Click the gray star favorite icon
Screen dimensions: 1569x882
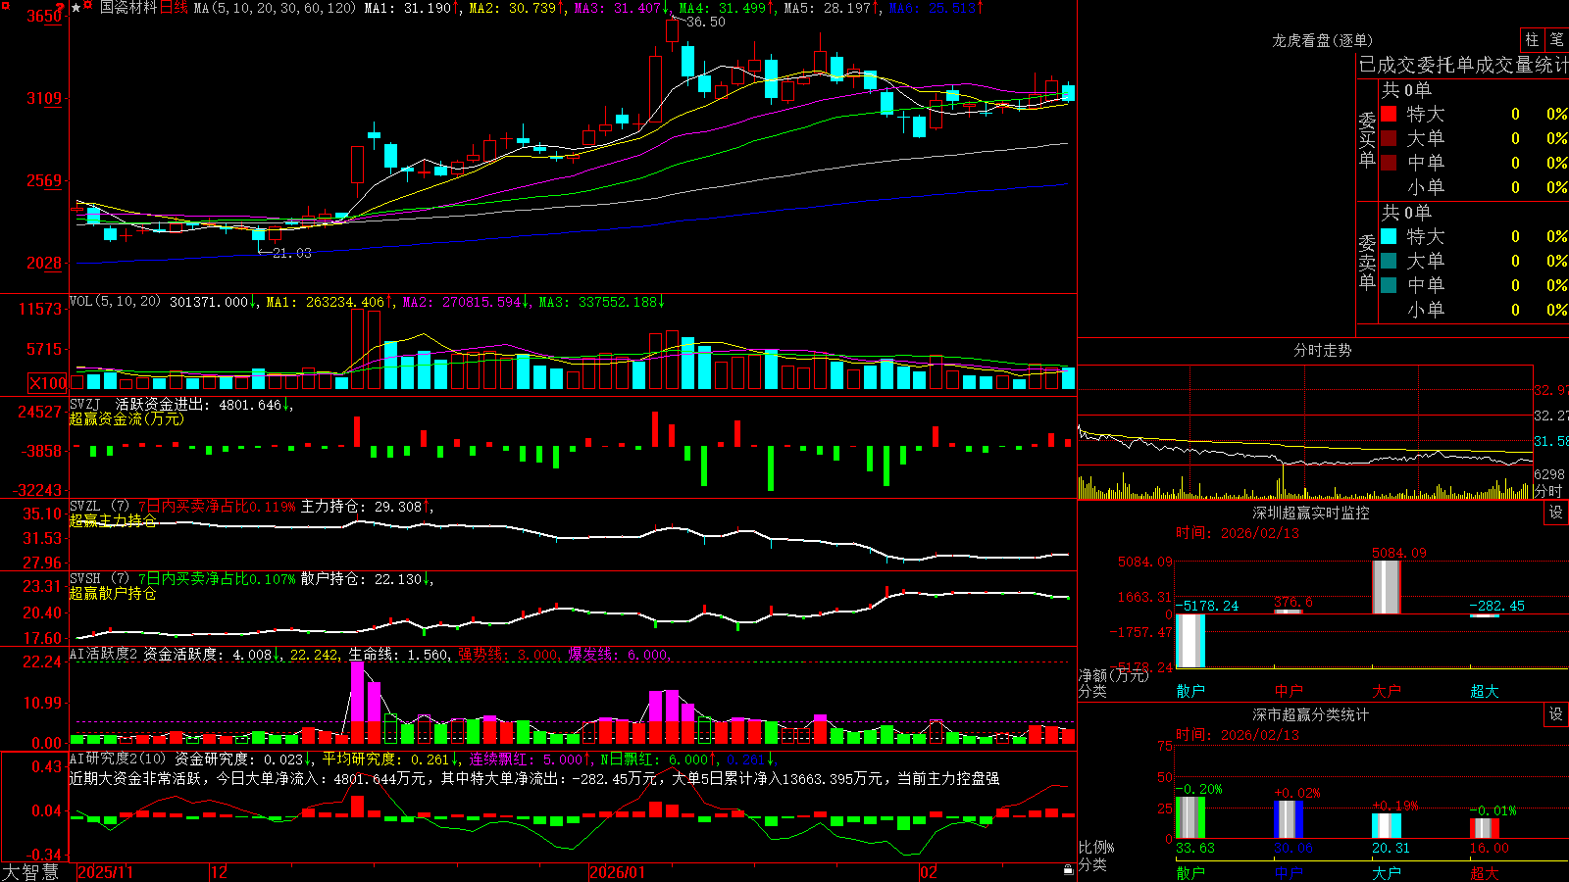click(76, 8)
